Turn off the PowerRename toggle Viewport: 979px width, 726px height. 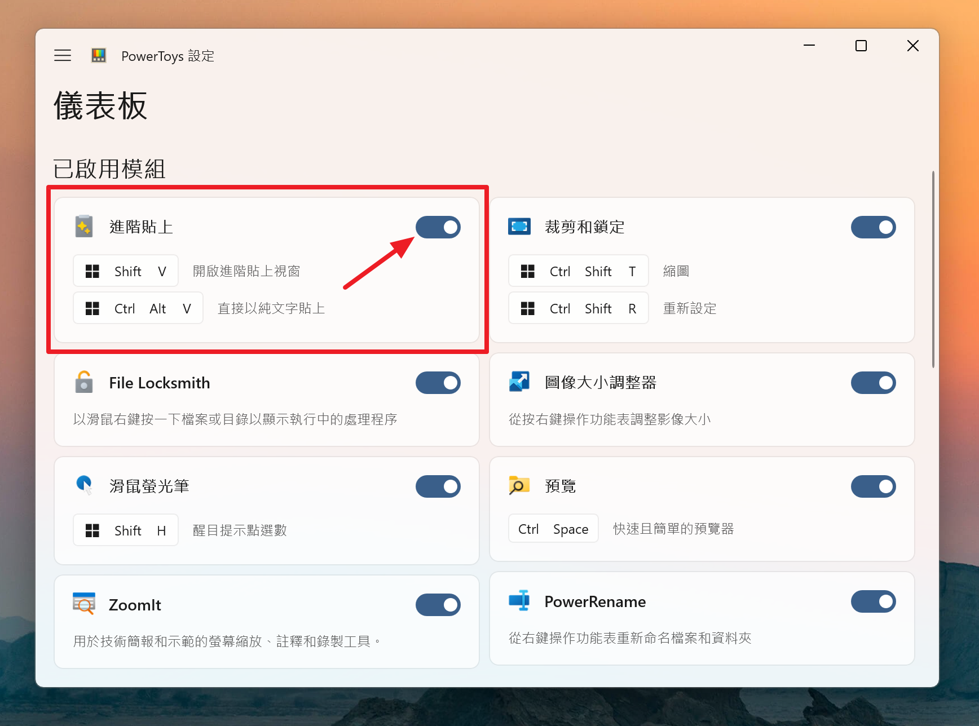[x=873, y=601]
